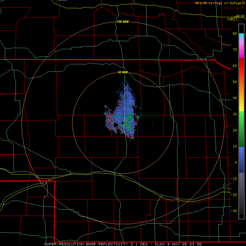Click the 70 value on the dBZ scale
Viewport: 246px width, 246px height.
235,50
